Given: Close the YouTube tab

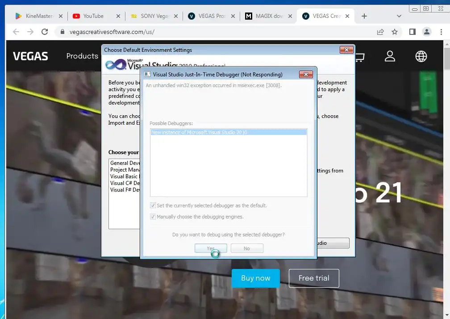Looking at the screenshot, I should pyautogui.click(x=118, y=16).
